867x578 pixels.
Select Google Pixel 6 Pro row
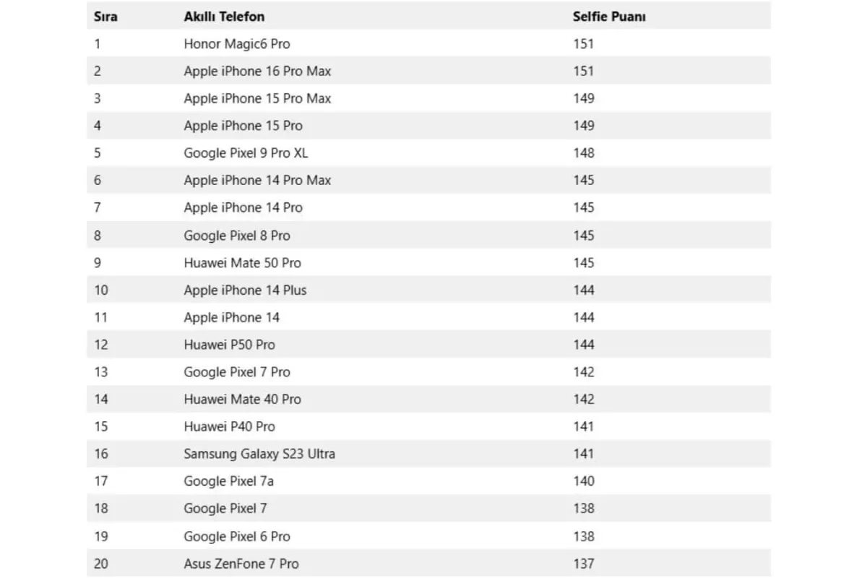pyautogui.click(x=428, y=536)
